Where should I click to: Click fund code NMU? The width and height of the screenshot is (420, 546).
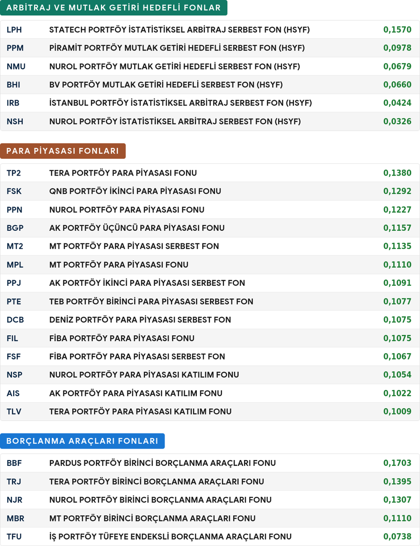16,66
